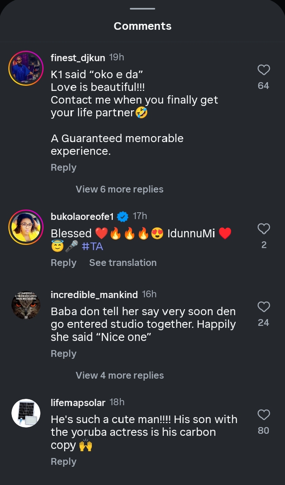This screenshot has height=485, width=285.
Task: Tap the finest_djkun username
Action: 78,58
